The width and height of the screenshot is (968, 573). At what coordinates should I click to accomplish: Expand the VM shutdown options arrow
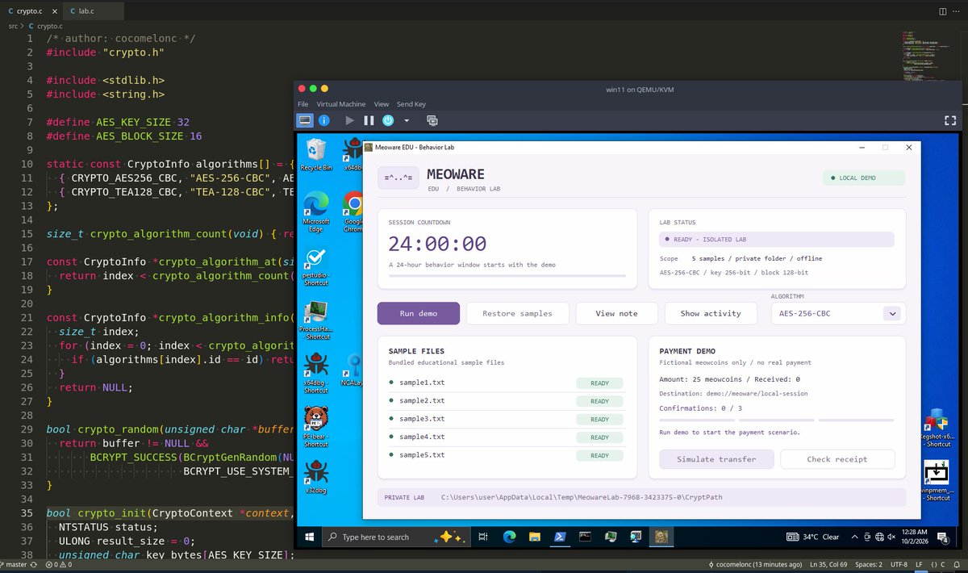pyautogui.click(x=407, y=120)
